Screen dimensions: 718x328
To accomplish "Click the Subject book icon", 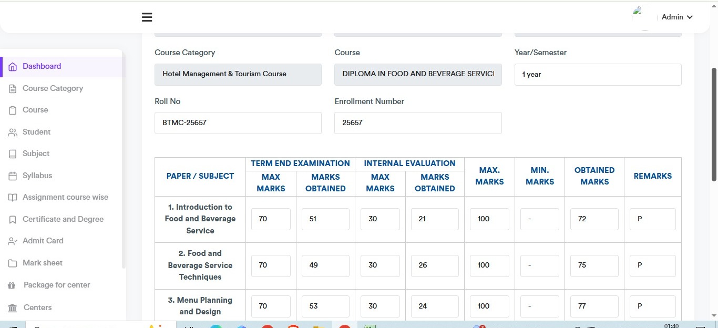I will coord(13,154).
